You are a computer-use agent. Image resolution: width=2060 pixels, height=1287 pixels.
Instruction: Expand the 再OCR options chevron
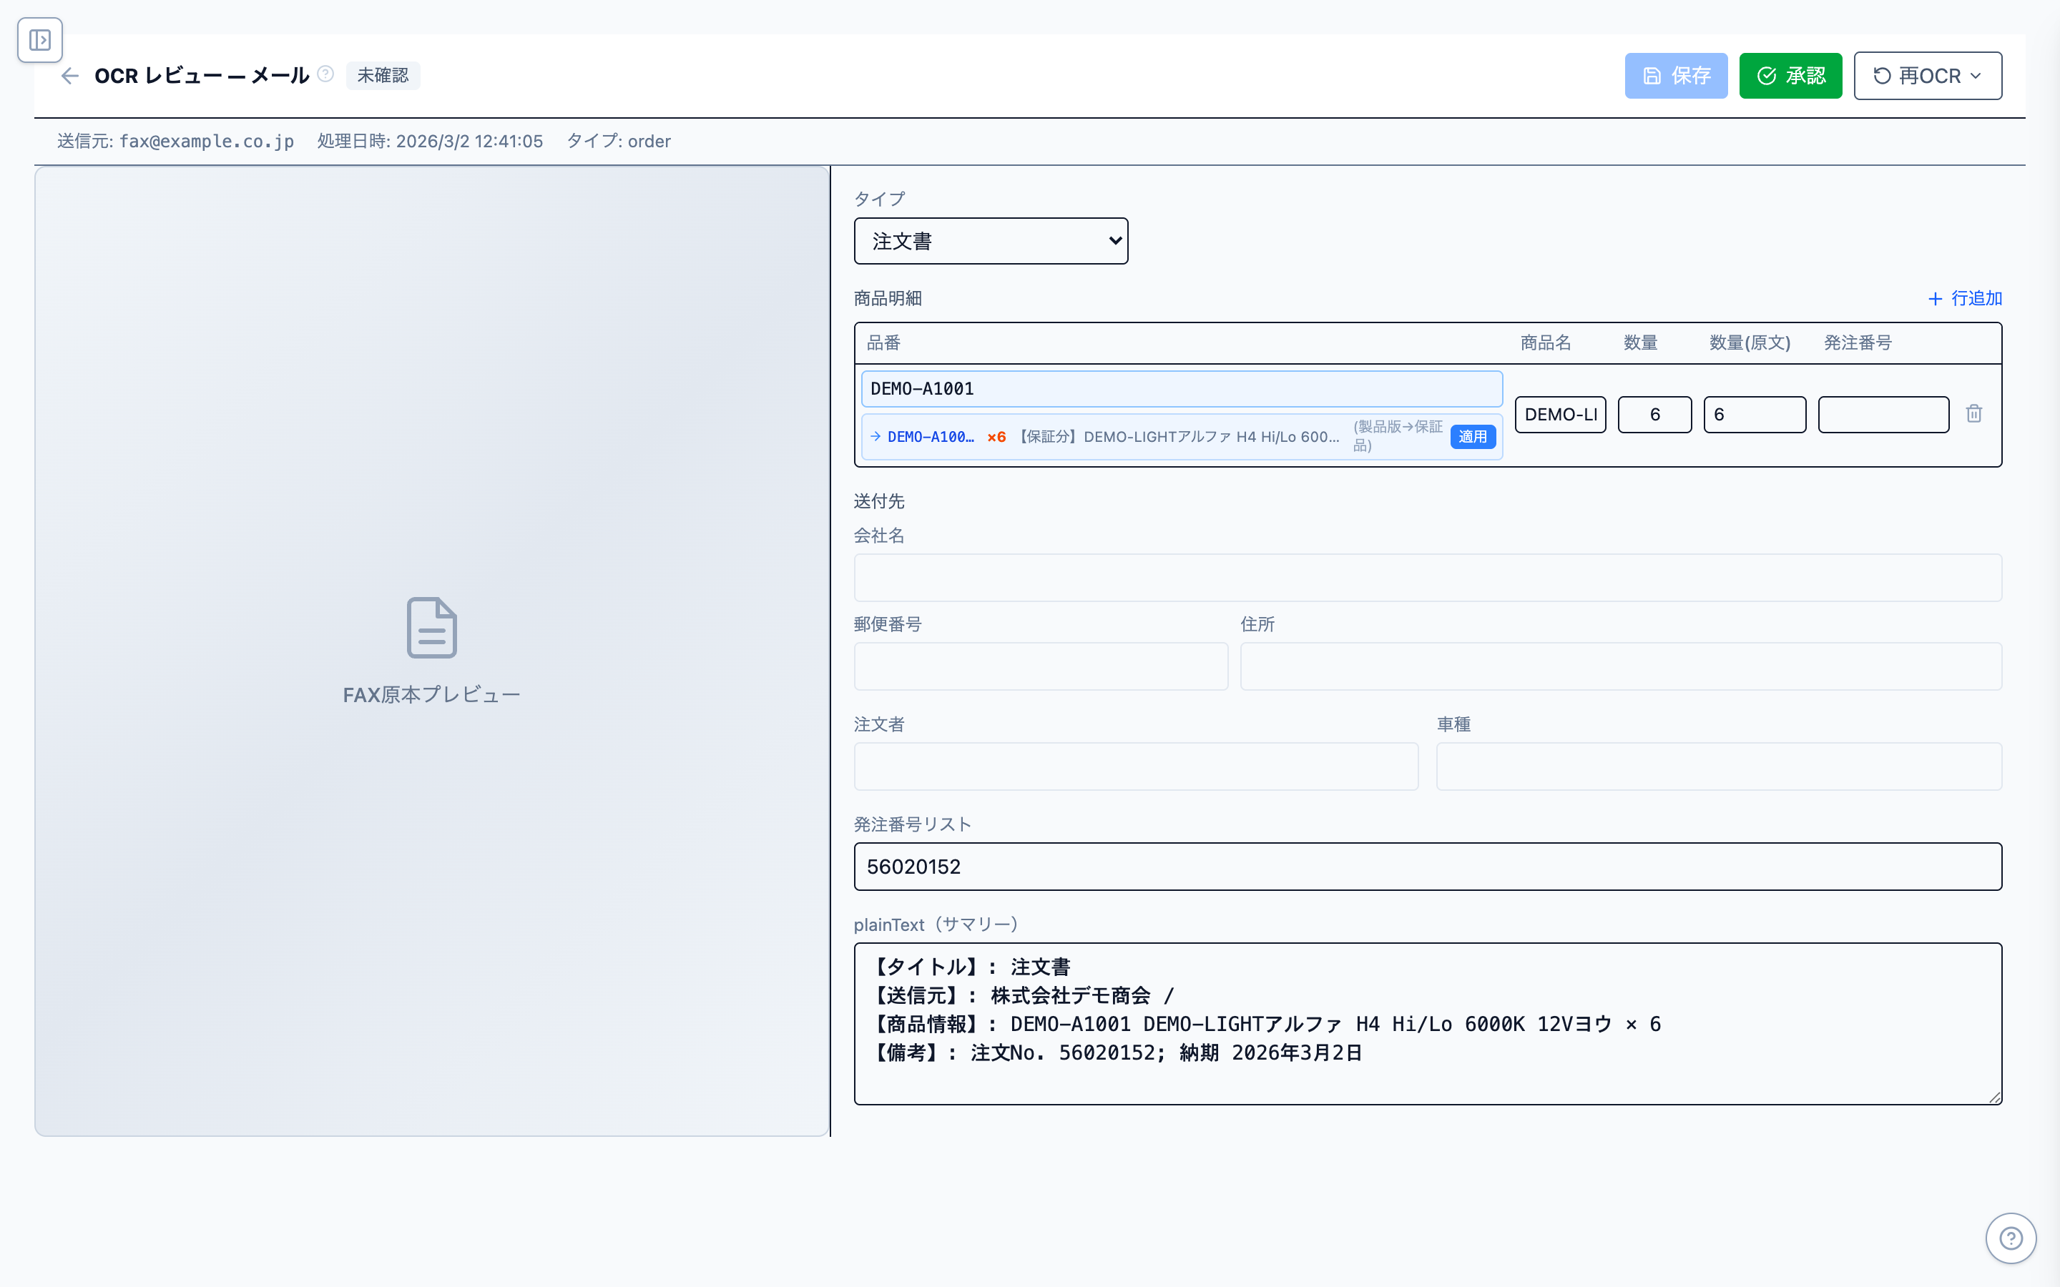point(1976,76)
